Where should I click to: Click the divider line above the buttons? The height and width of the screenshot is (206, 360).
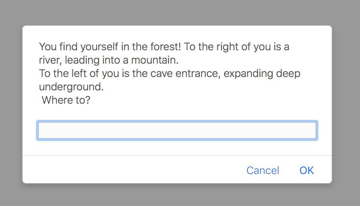tap(177, 155)
